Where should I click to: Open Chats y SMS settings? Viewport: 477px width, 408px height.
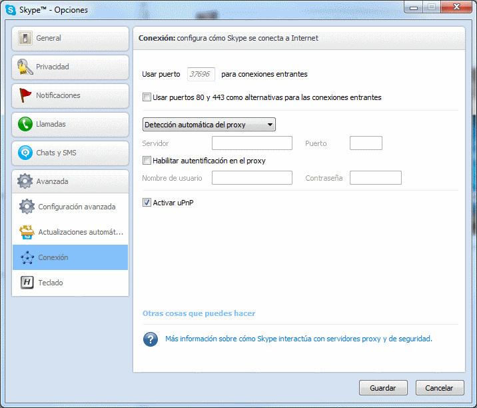pos(70,153)
